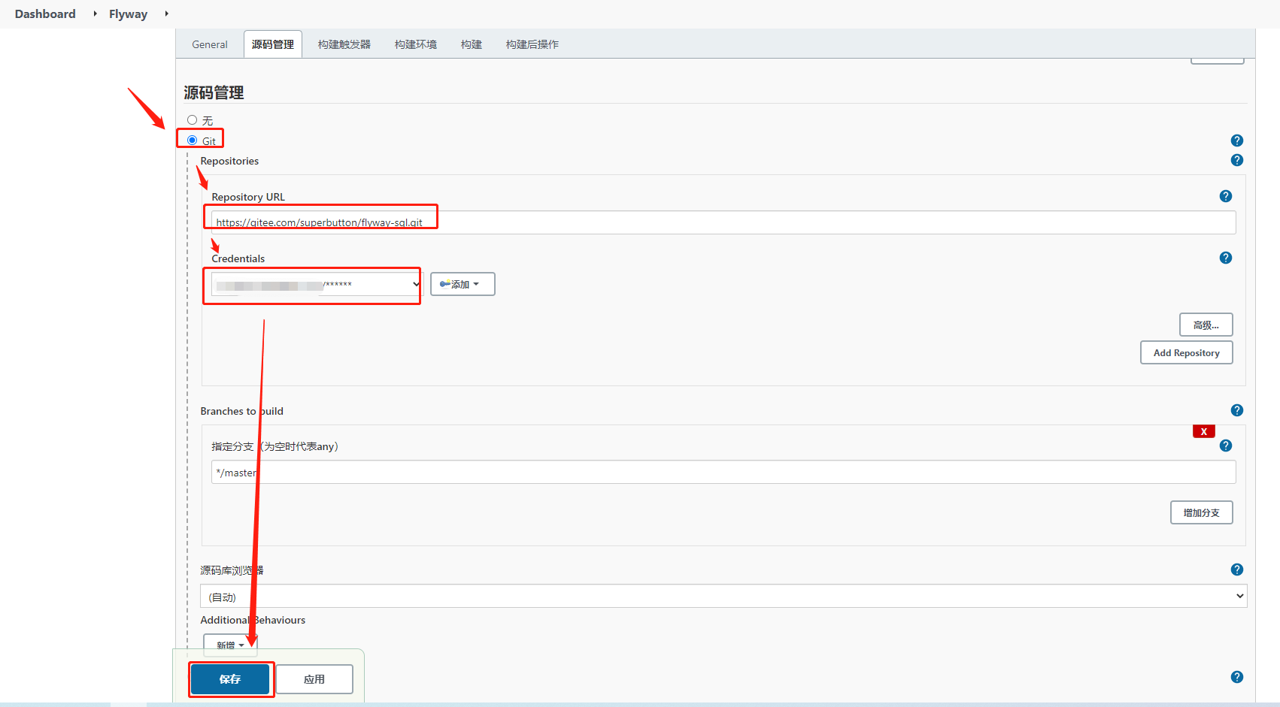Switch to the General tab
The image size is (1280, 707).
[209, 44]
